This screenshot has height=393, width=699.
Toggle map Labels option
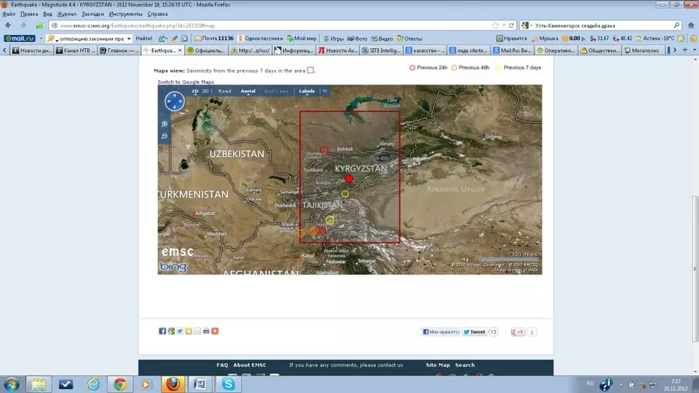307,91
